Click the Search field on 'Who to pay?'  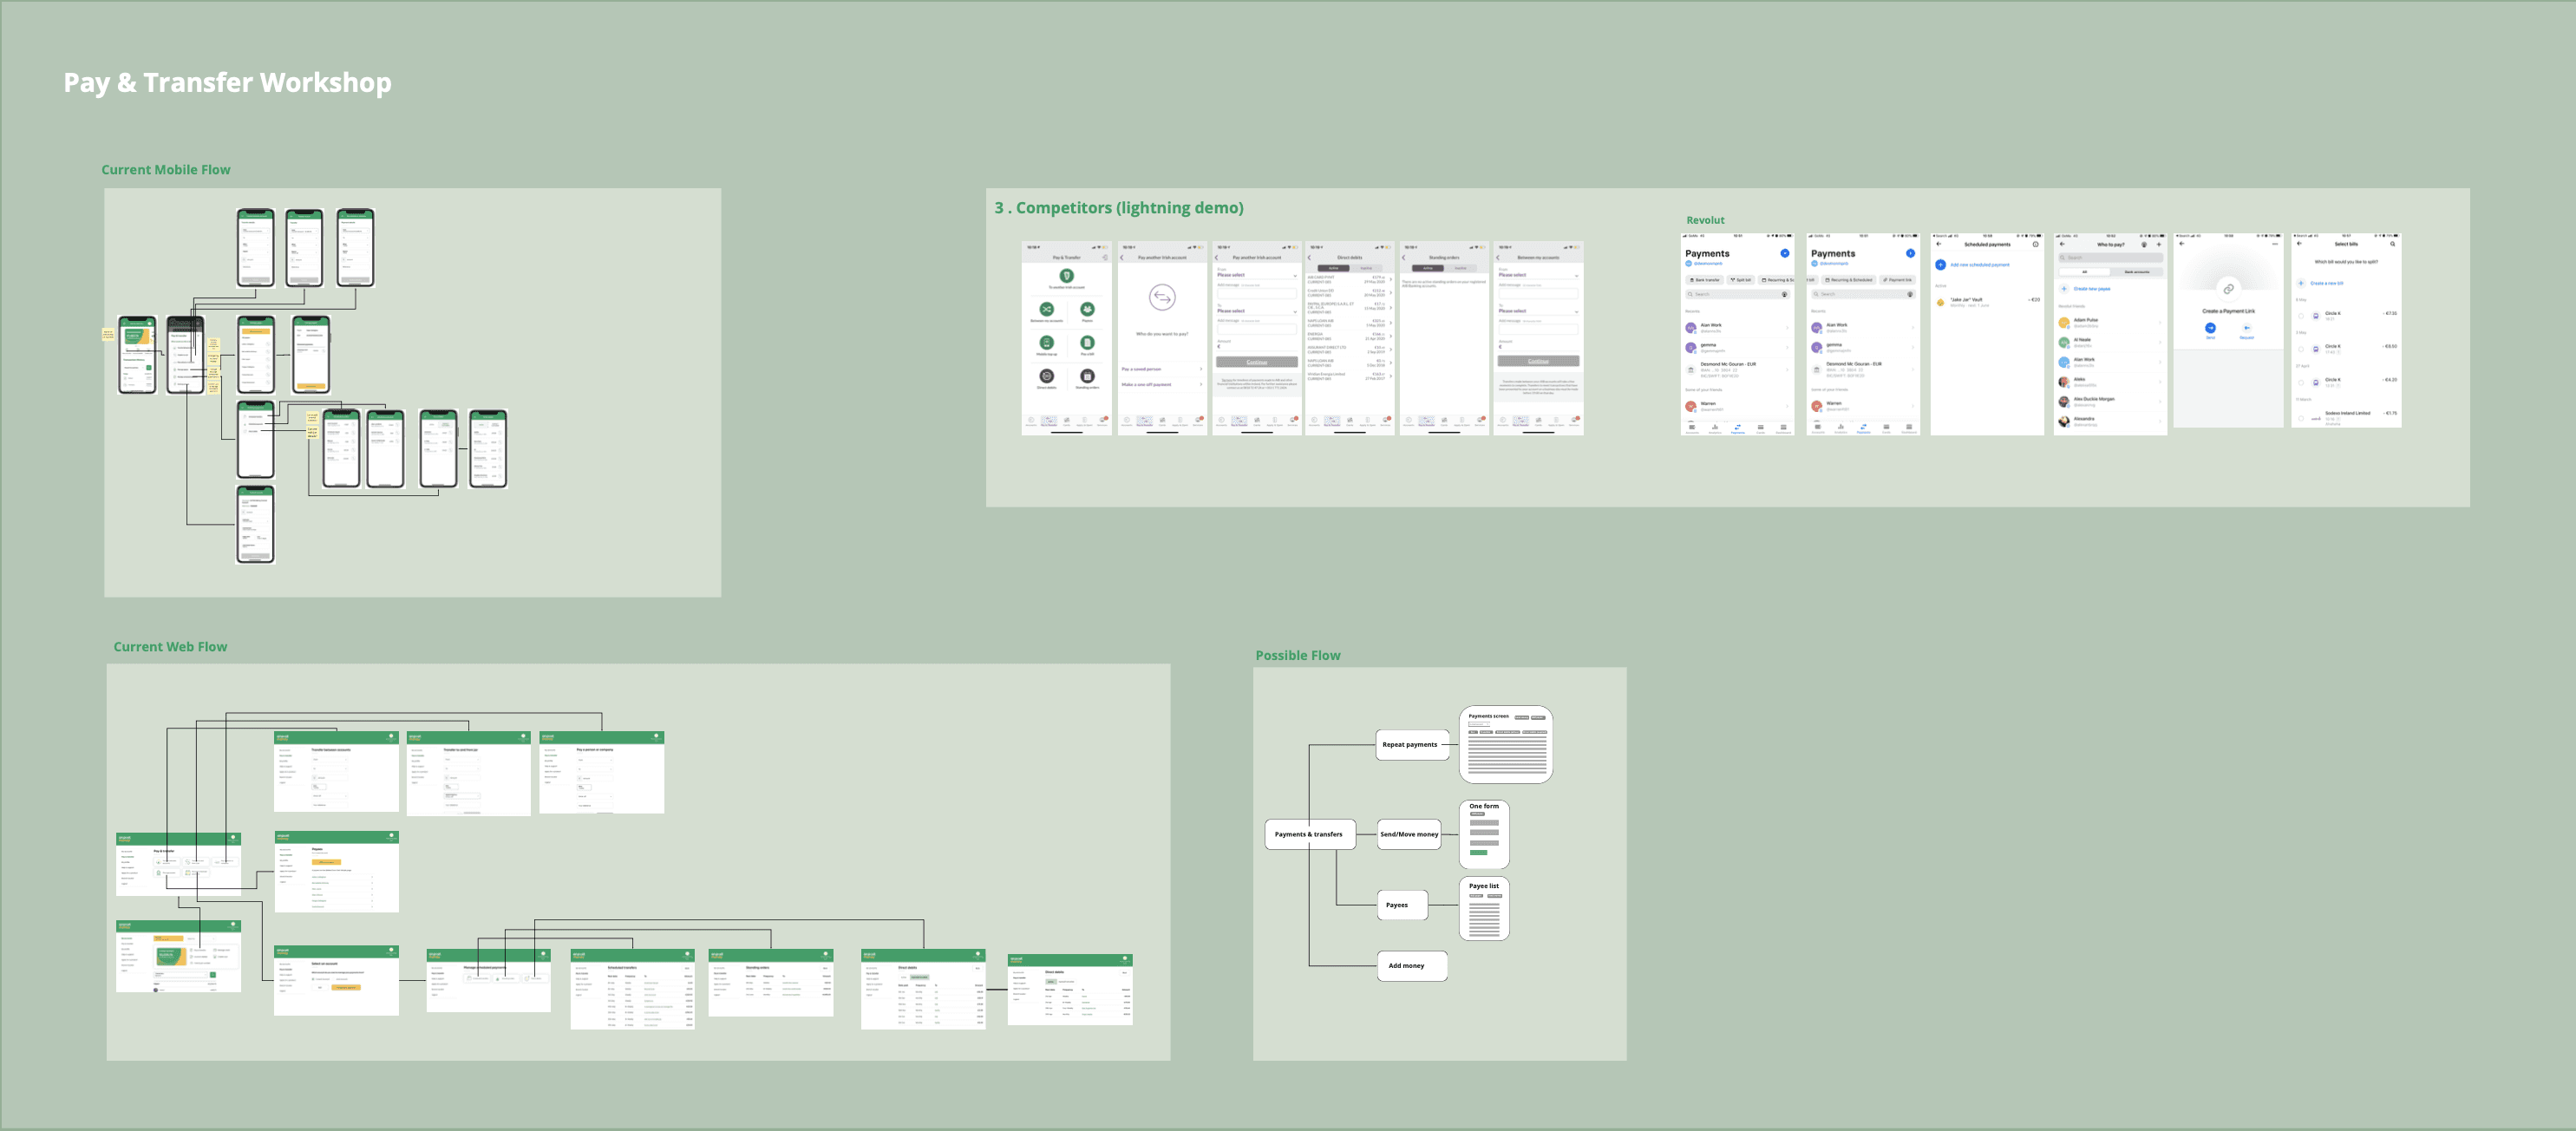pyautogui.click(x=2110, y=258)
